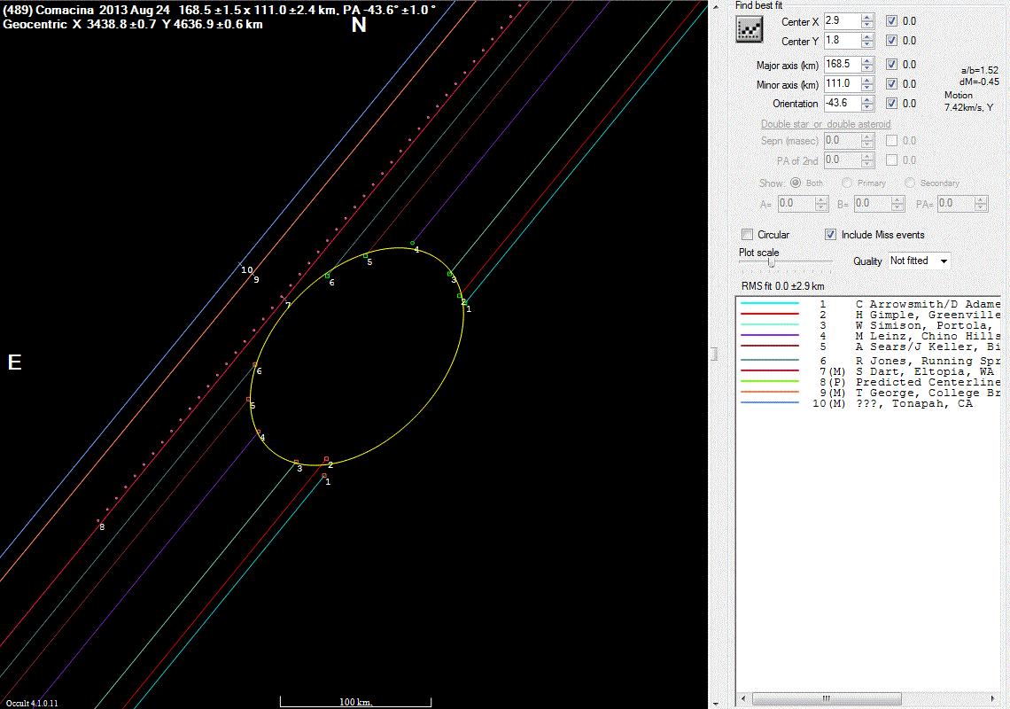
Task: Toggle the Center X fit checkbox
Action: (x=891, y=21)
